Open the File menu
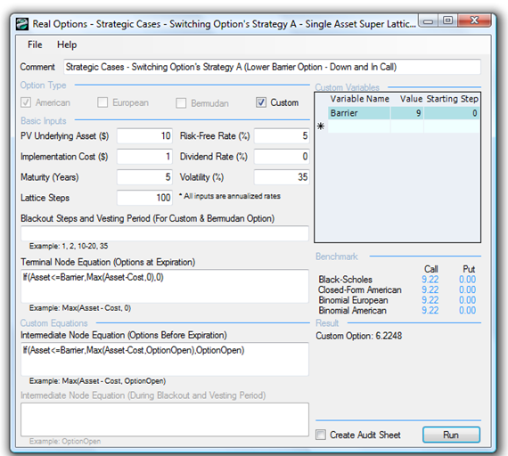Viewport: 508px width, 456px height. (35, 45)
